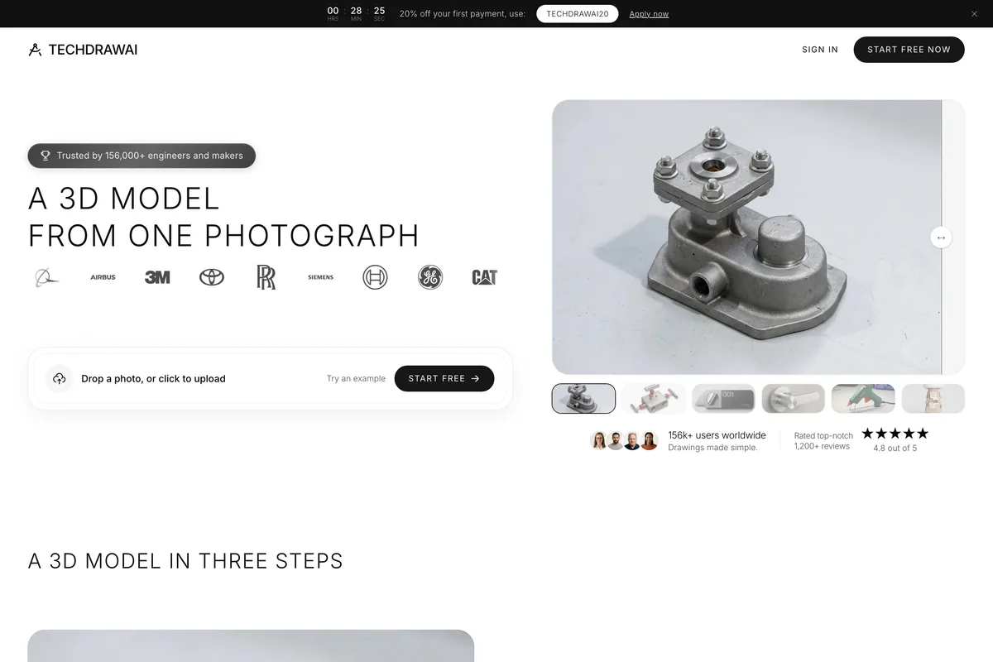The height and width of the screenshot is (662, 993).
Task: Click the five-star rating icons
Action: [895, 434]
